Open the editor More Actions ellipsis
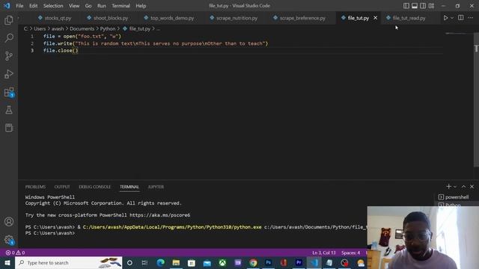This screenshot has width=479, height=269. [471, 18]
